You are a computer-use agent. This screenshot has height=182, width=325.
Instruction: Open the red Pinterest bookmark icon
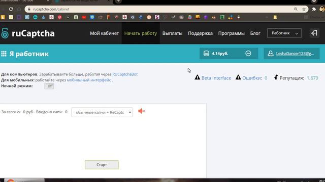click(60, 17)
